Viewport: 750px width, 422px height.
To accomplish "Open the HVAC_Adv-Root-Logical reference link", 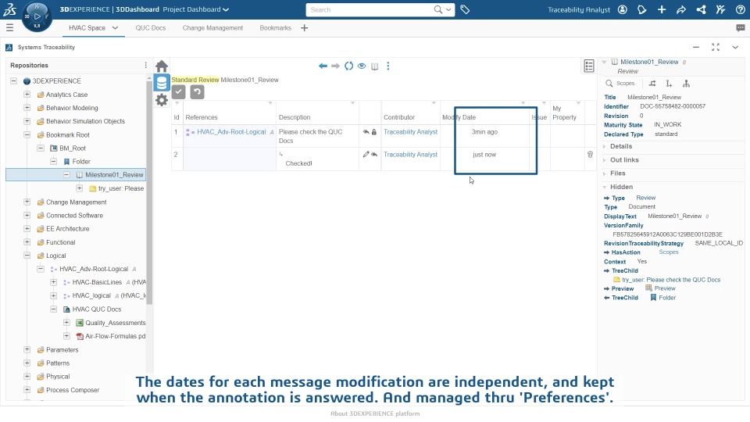I will point(231,131).
